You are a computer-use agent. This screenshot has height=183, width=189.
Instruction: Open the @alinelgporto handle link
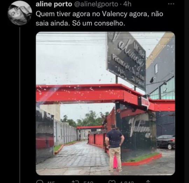click(96, 5)
